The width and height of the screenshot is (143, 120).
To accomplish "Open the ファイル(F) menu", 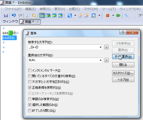I will pos(13,9).
